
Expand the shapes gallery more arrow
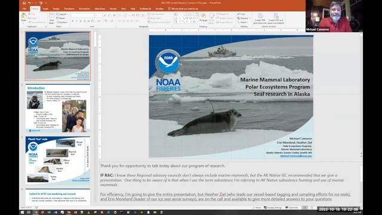coord(198,22)
